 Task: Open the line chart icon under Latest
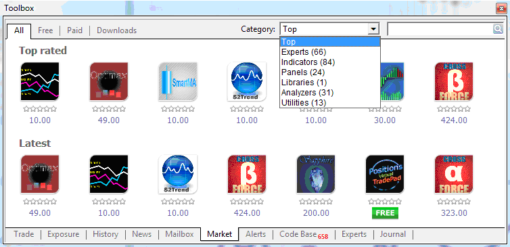click(x=109, y=174)
